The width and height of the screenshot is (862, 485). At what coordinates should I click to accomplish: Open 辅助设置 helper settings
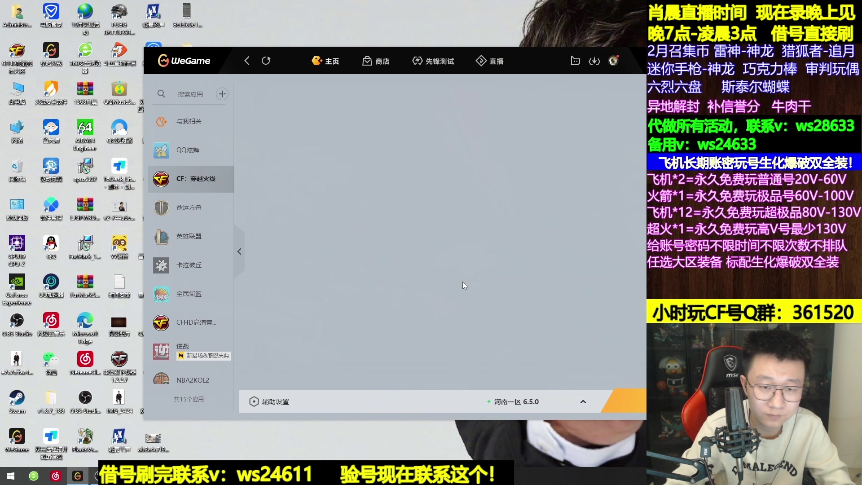pos(269,401)
